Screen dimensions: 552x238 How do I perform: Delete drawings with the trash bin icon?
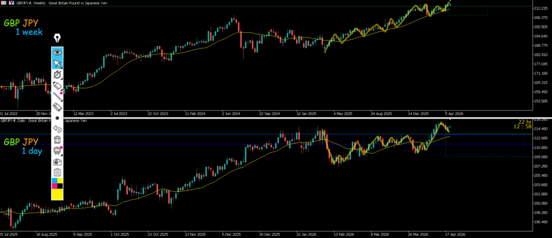click(x=58, y=140)
